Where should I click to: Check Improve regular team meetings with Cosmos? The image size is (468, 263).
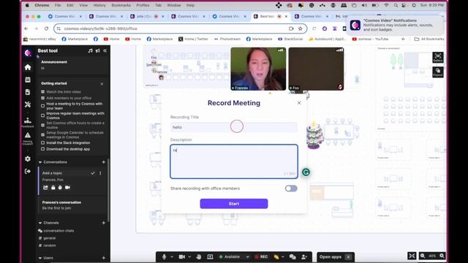(x=42, y=115)
